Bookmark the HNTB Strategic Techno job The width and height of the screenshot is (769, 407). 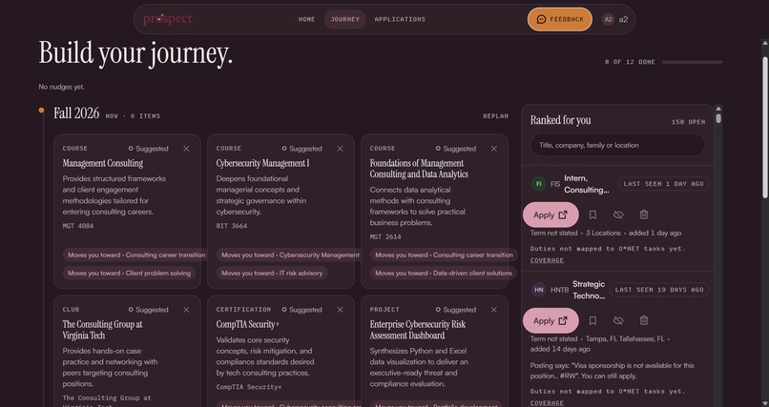point(592,320)
